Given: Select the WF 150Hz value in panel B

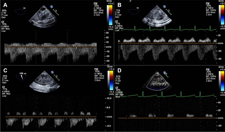Looking at the screenshot, I should 211,10.
